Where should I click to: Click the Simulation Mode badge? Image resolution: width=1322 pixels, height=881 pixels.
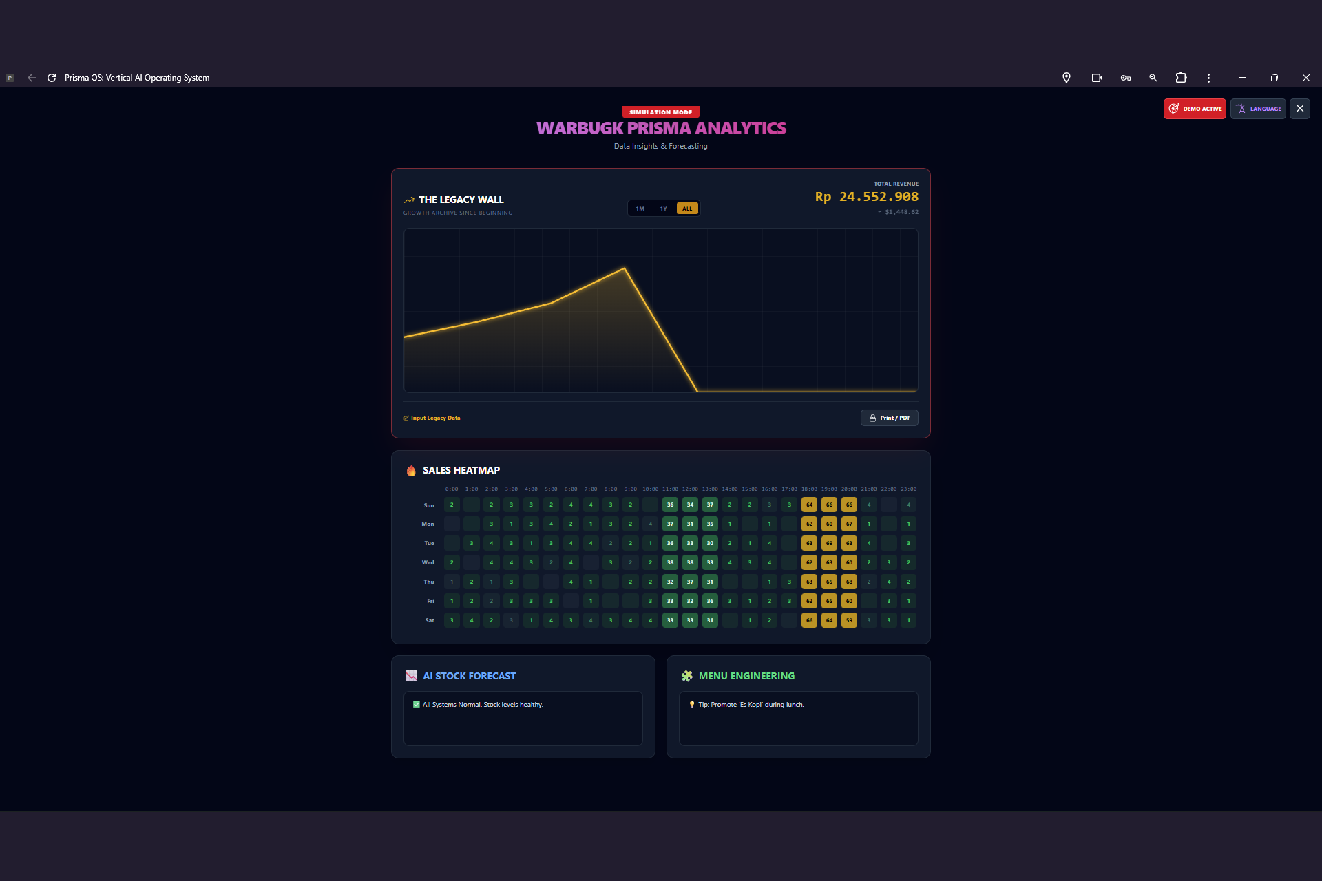coord(660,112)
